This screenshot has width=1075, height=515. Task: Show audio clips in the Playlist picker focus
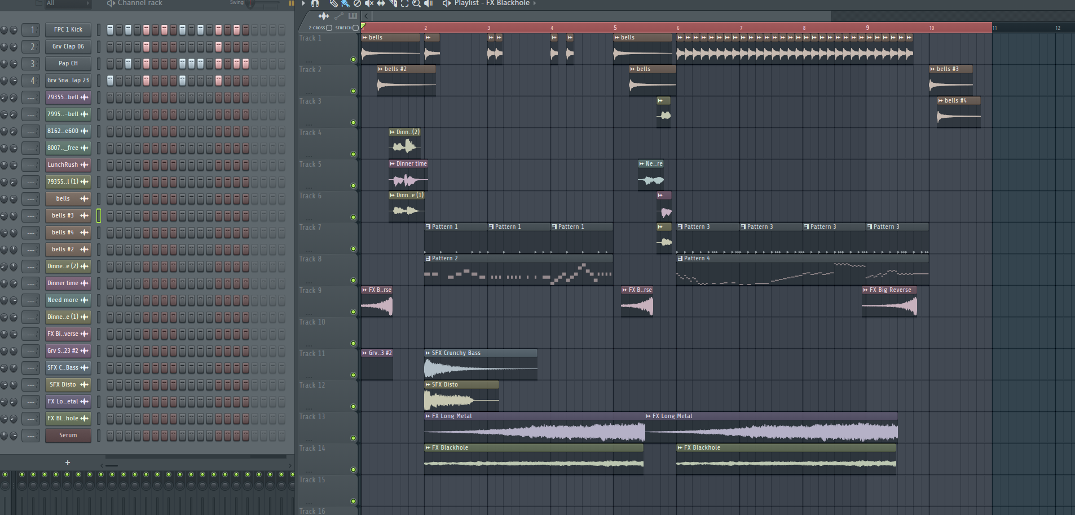click(x=324, y=16)
